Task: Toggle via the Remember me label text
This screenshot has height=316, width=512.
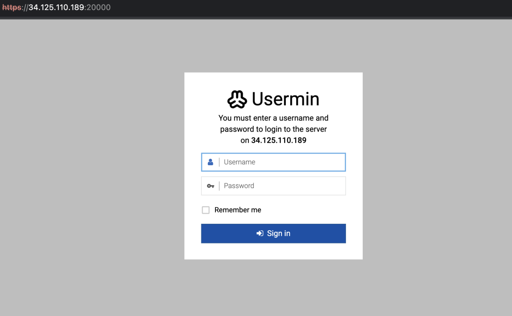Action: click(238, 210)
